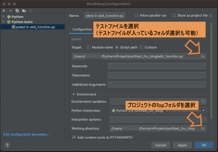Screen dimensions: 218x152
Task: Click the Python category icon in tree
Action: point(9,17)
